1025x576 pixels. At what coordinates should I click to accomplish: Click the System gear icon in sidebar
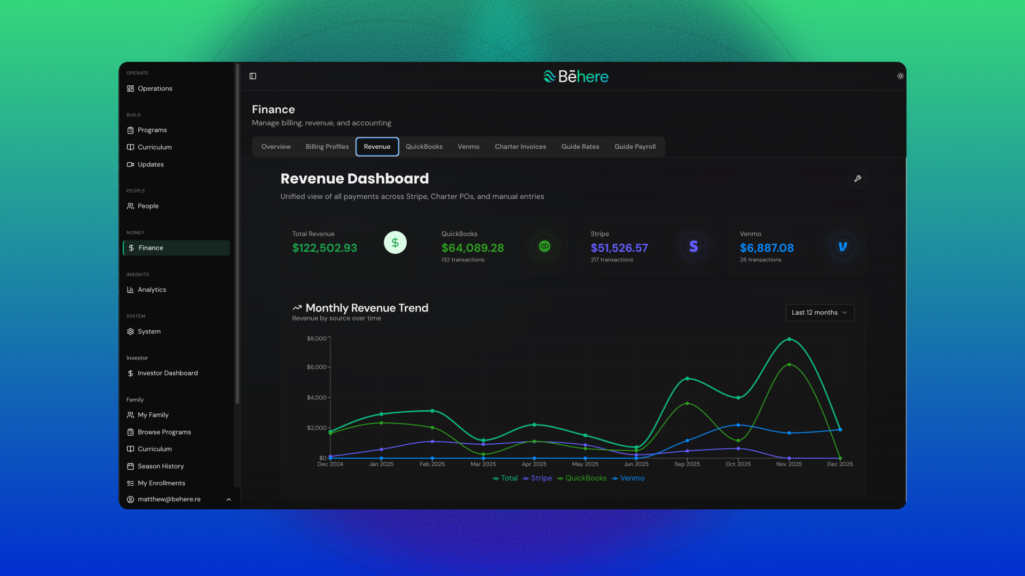131,331
